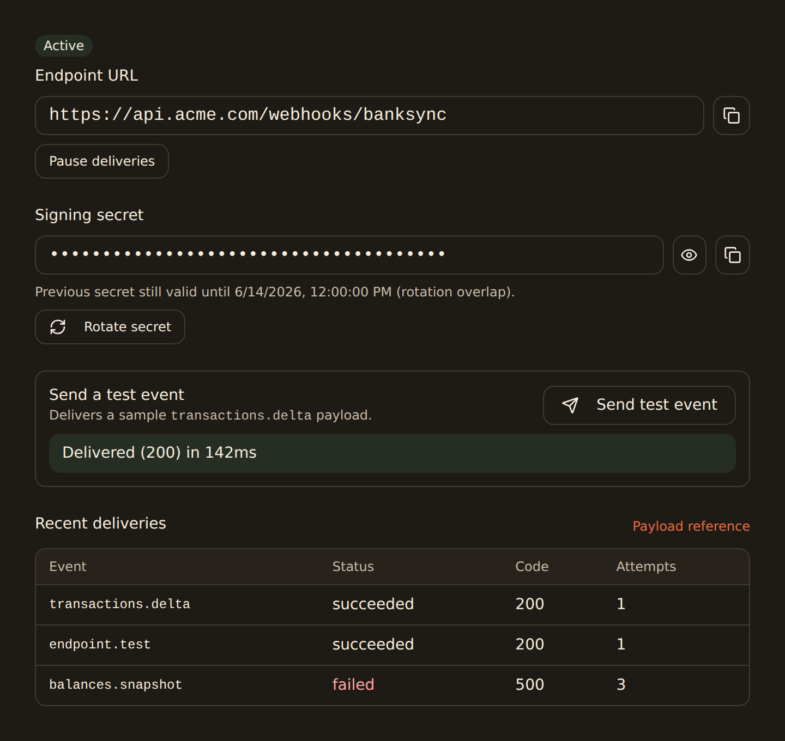The height and width of the screenshot is (741, 785).
Task: Copy the signing secret
Action: click(x=732, y=255)
